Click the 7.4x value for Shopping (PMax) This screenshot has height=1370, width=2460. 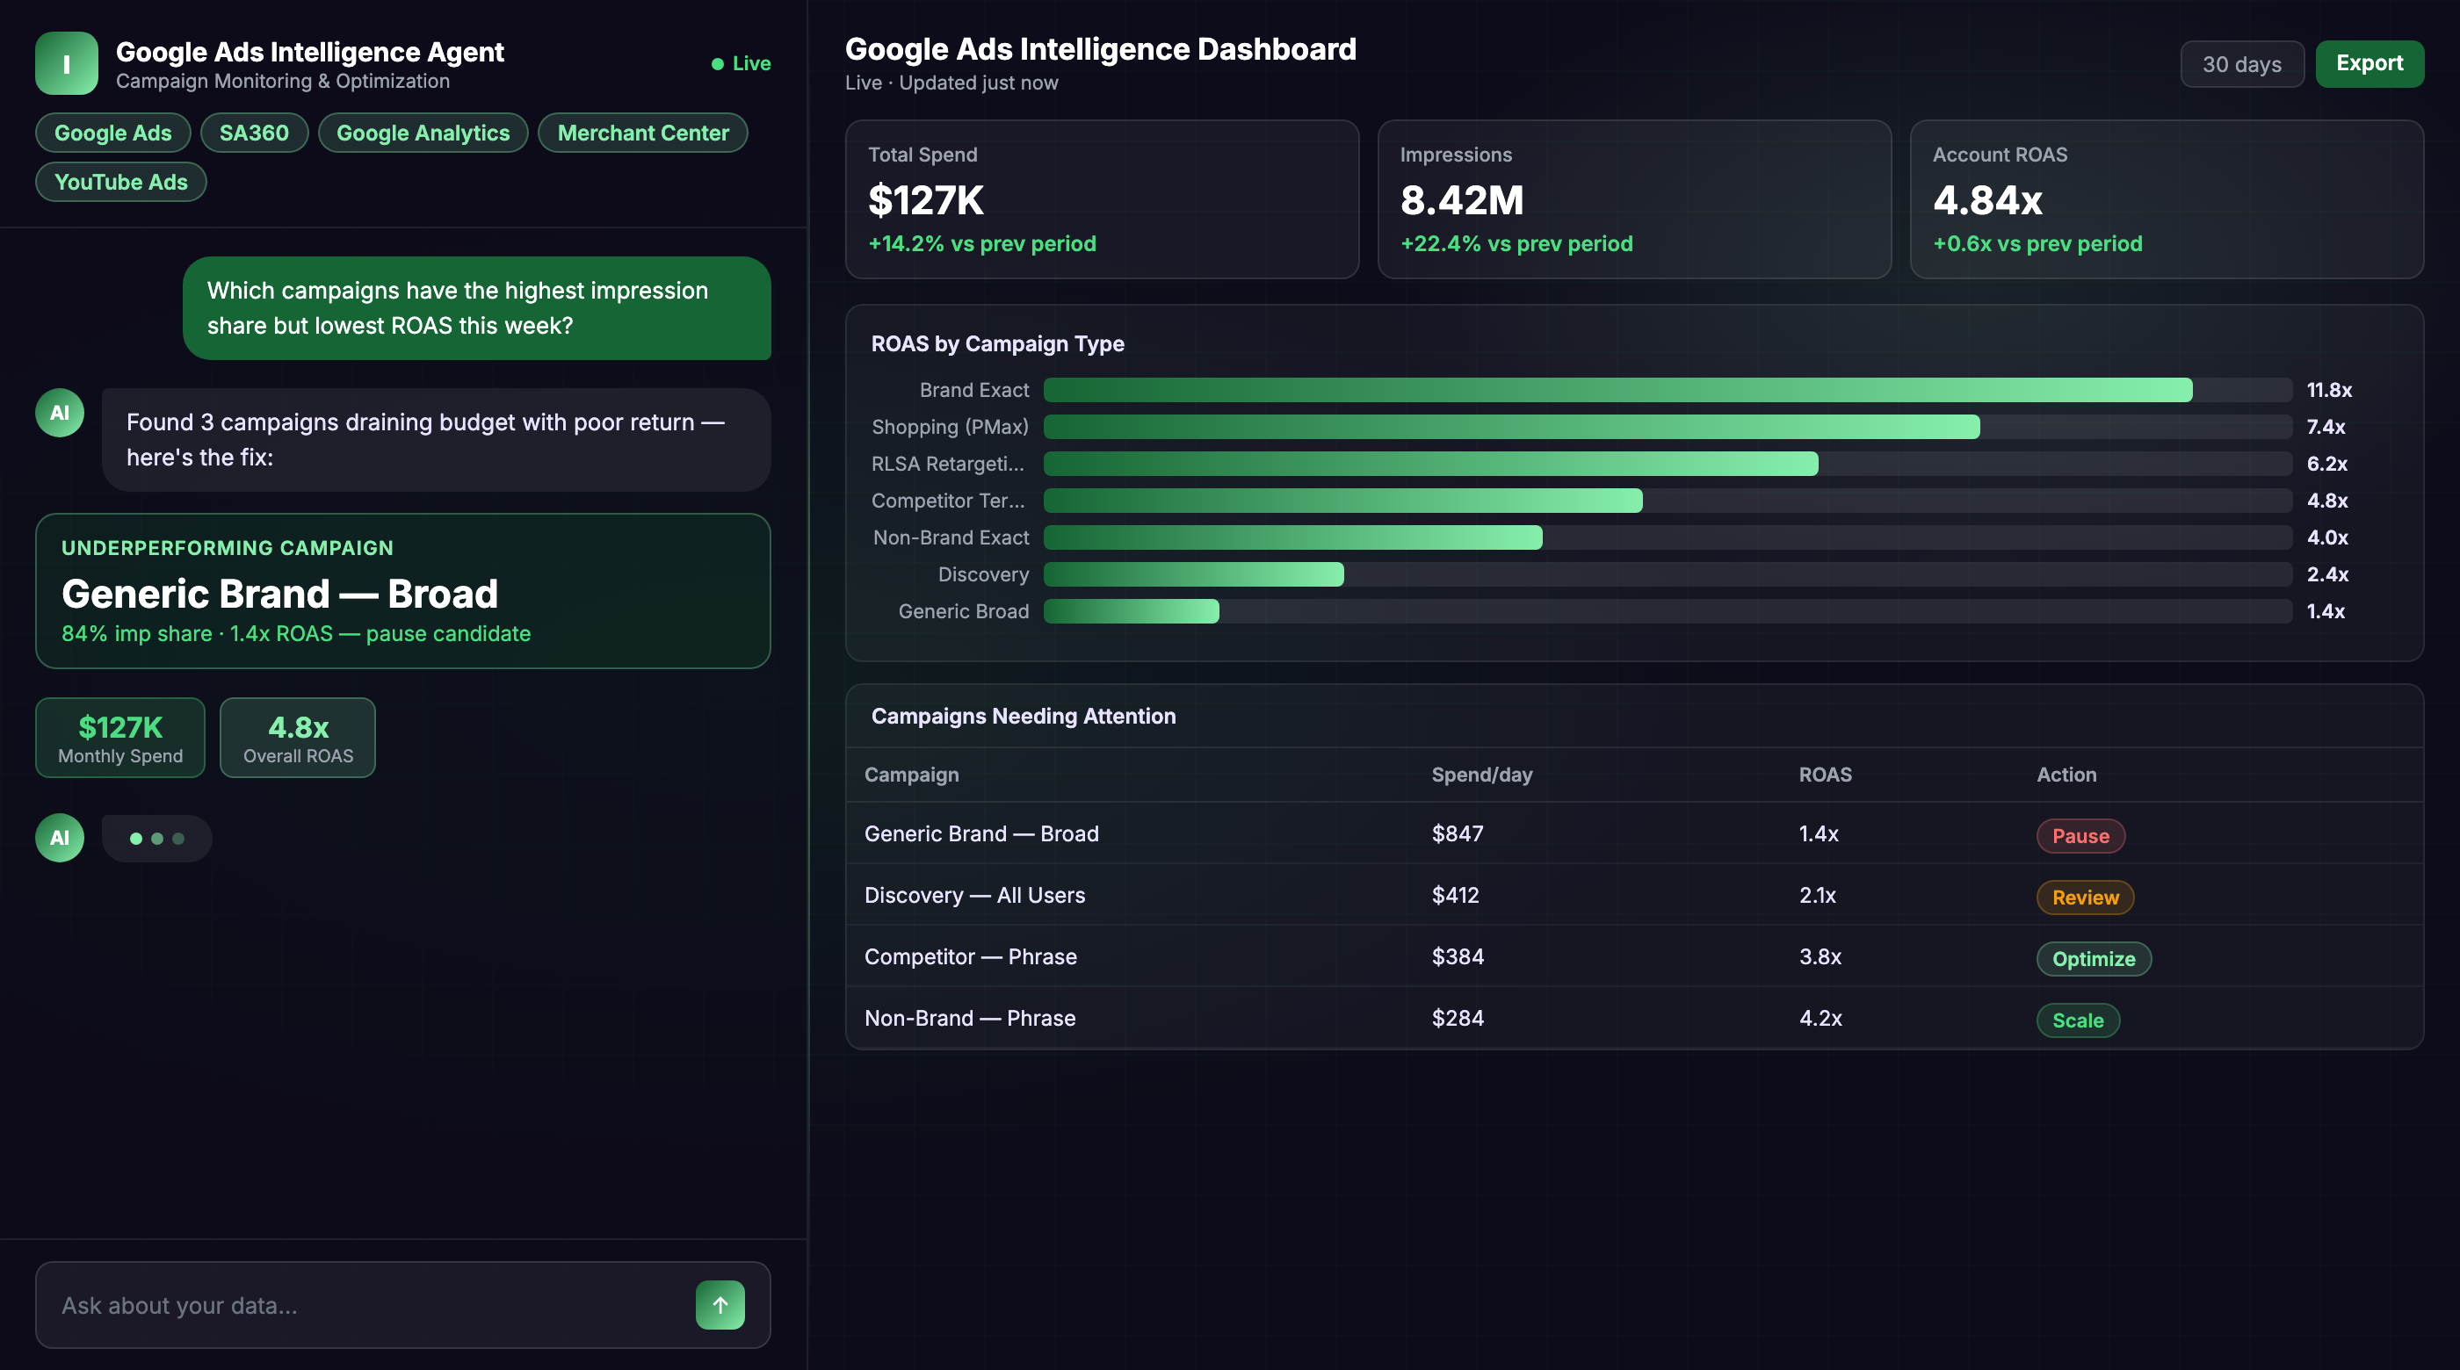[2326, 427]
